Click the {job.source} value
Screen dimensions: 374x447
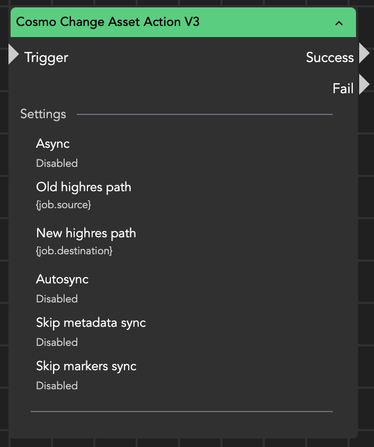pos(64,204)
